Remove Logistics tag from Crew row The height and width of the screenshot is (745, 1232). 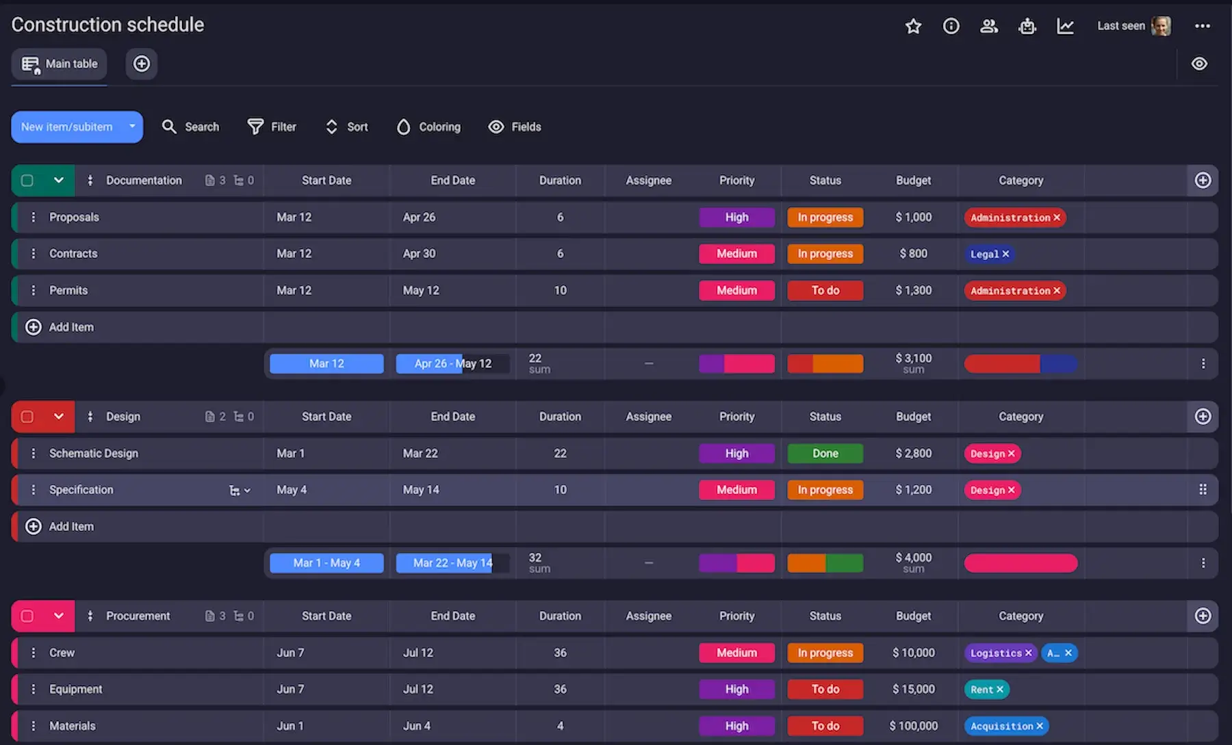click(x=1028, y=653)
